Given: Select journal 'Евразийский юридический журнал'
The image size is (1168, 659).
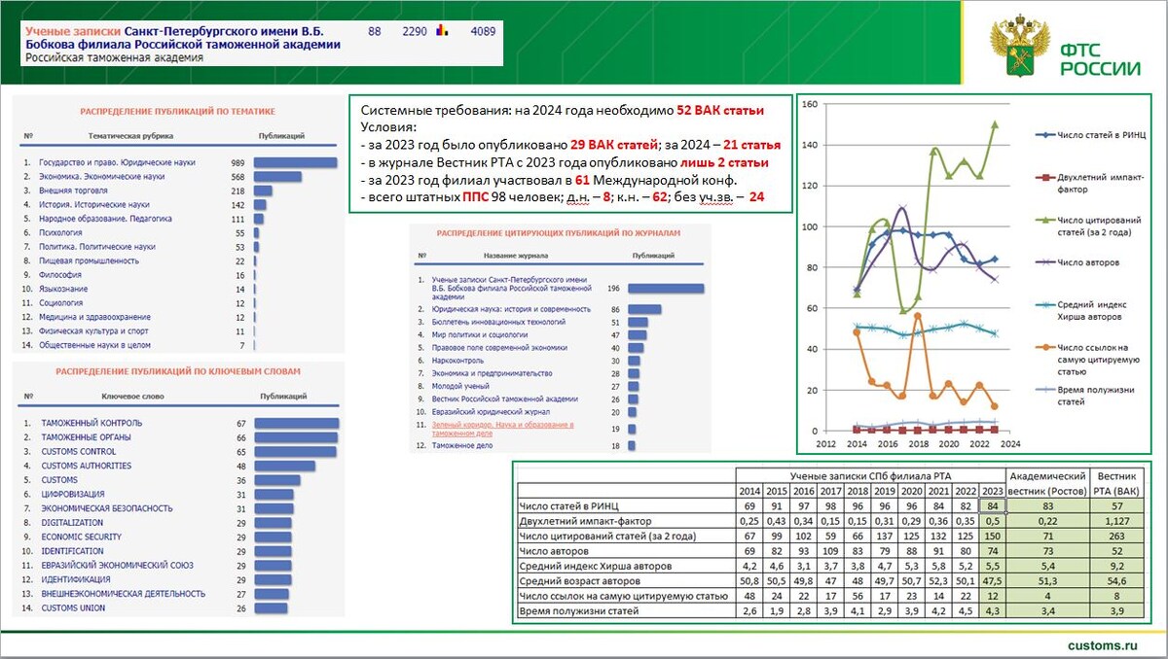Looking at the screenshot, I should (490, 412).
